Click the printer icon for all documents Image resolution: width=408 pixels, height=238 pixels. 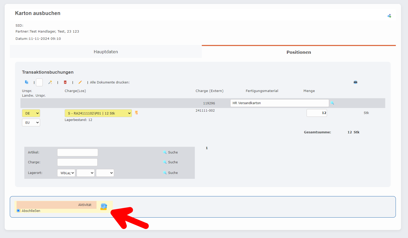[x=355, y=82]
